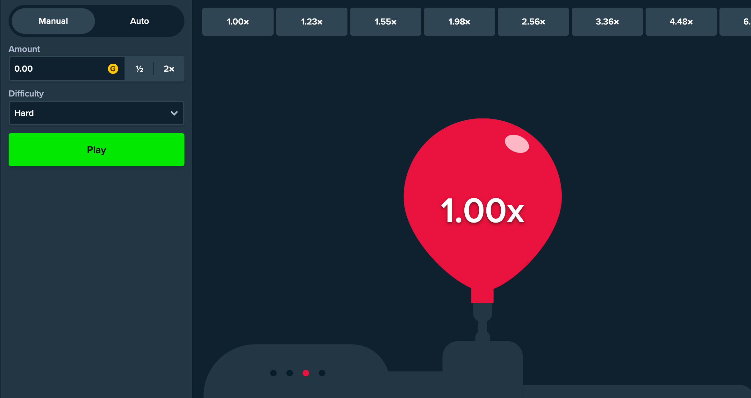Select the 1.23× multiplier tile
The width and height of the screenshot is (751, 398).
pyautogui.click(x=312, y=22)
